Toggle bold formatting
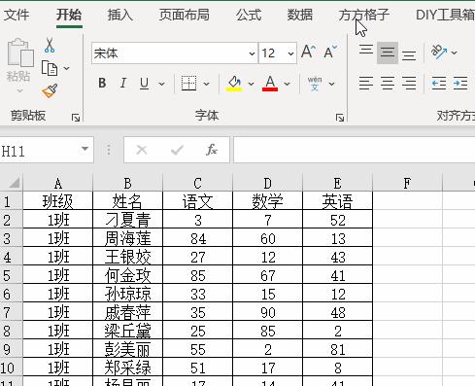This screenshot has width=475, height=386. 102,83
